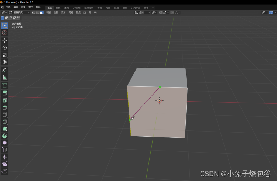Image resolution: width=277 pixels, height=181 pixels.
Task: Select the Bevel tool
Action: pos(4,107)
